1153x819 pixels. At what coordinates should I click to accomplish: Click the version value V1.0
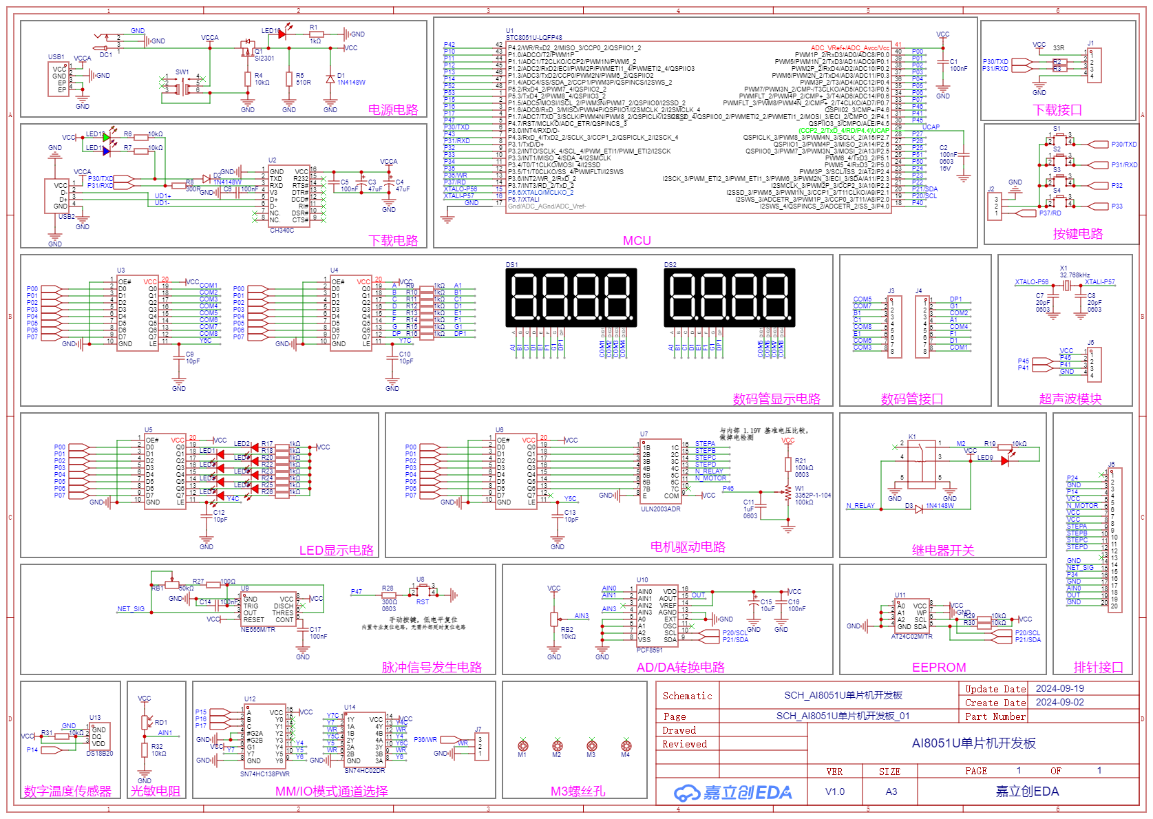(835, 791)
